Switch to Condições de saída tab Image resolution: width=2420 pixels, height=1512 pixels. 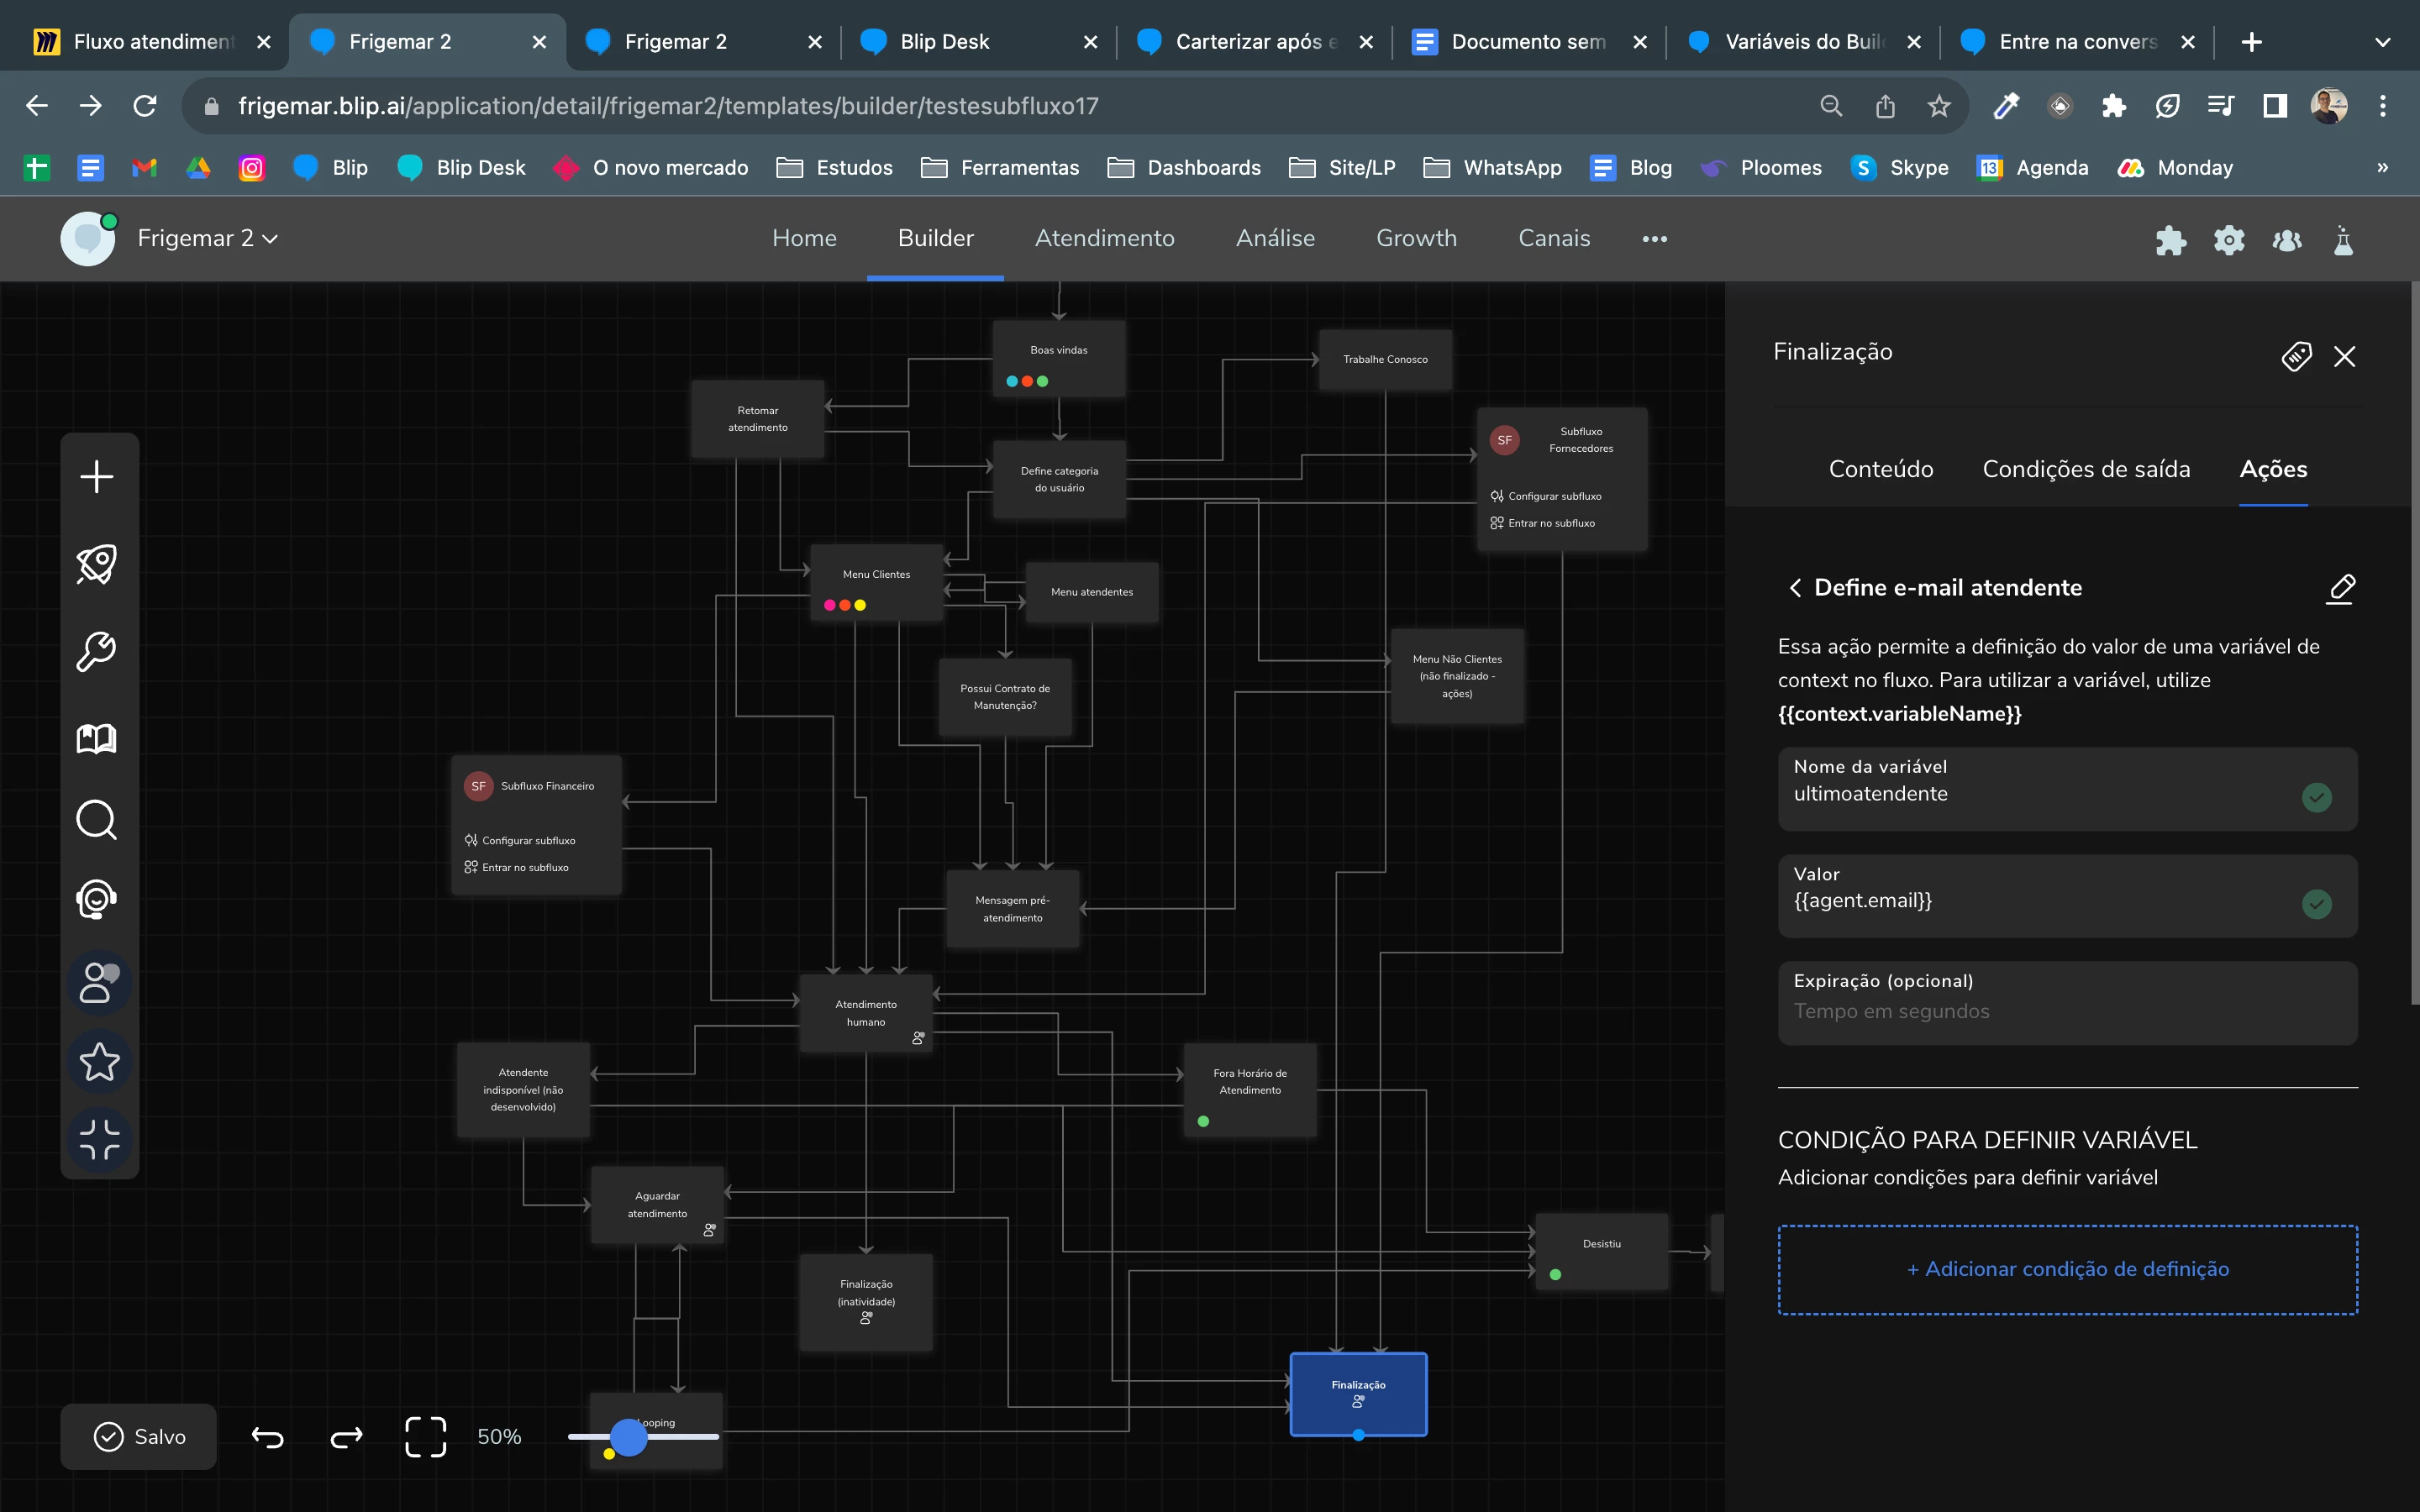2086,469
